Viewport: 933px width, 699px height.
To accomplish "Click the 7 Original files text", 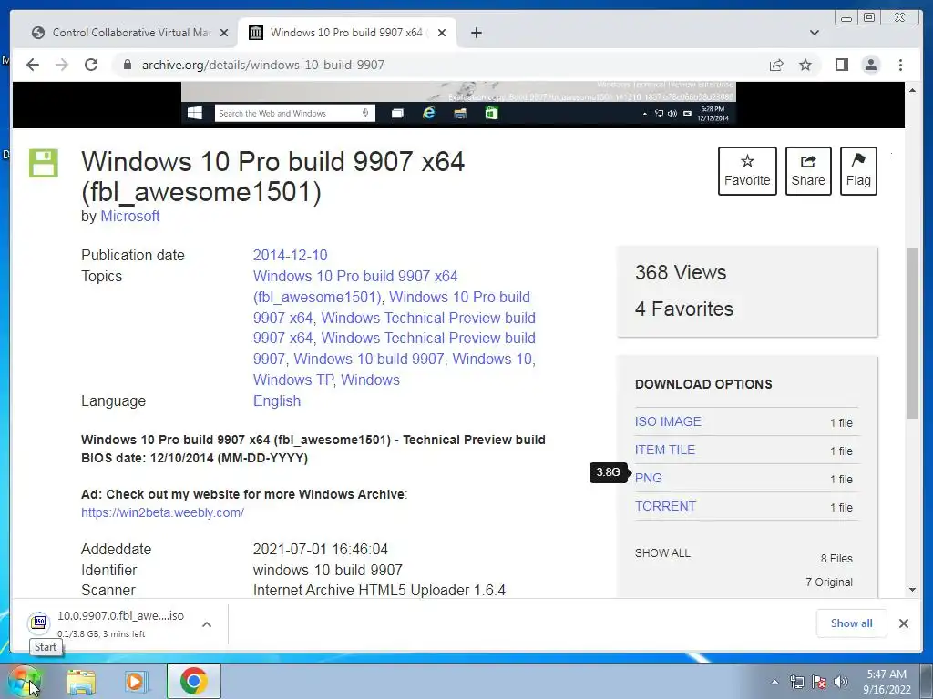I will click(829, 582).
